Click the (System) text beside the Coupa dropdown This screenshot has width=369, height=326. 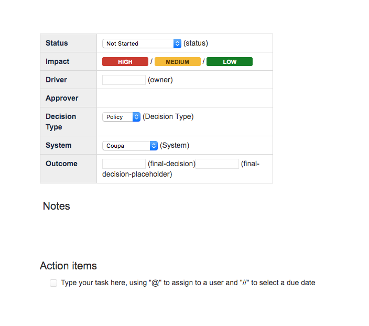tap(175, 146)
